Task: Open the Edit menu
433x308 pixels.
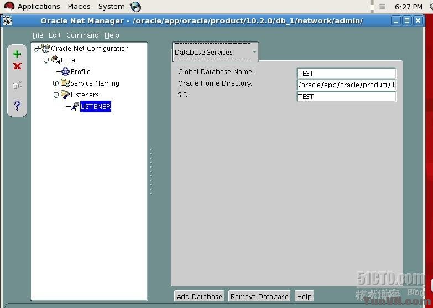Action: tap(54, 35)
